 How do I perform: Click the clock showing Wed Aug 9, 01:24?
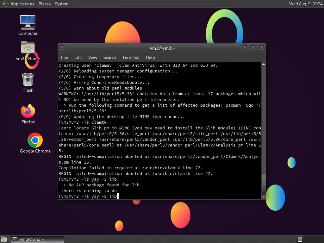[306, 4]
